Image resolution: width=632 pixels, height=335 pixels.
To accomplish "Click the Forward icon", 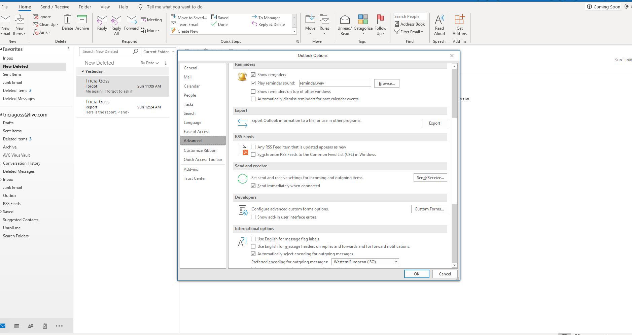I will pyautogui.click(x=132, y=20).
